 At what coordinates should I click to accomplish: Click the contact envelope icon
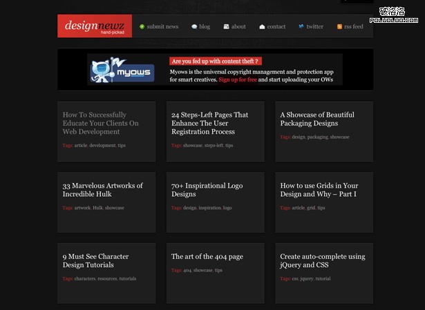click(x=262, y=27)
